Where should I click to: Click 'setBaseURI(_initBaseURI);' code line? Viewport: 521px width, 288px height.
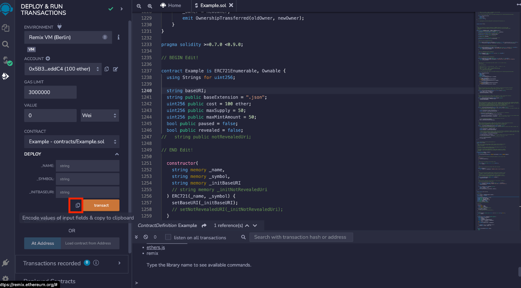pyautogui.click(x=205, y=202)
